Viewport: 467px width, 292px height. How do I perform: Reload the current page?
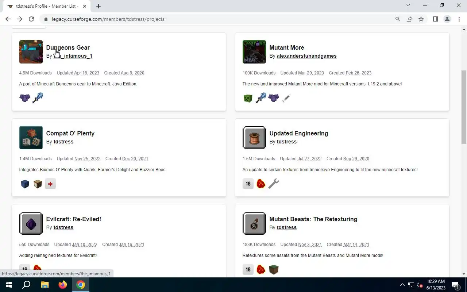31,19
